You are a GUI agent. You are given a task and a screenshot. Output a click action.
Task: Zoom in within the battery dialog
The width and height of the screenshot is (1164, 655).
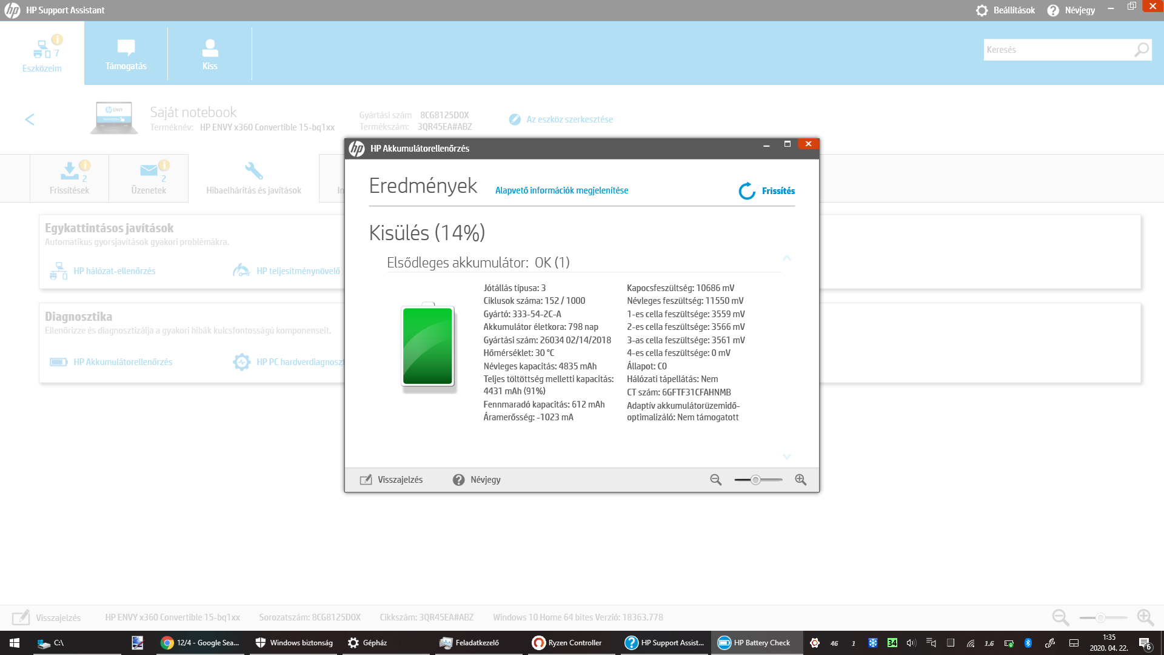(801, 480)
